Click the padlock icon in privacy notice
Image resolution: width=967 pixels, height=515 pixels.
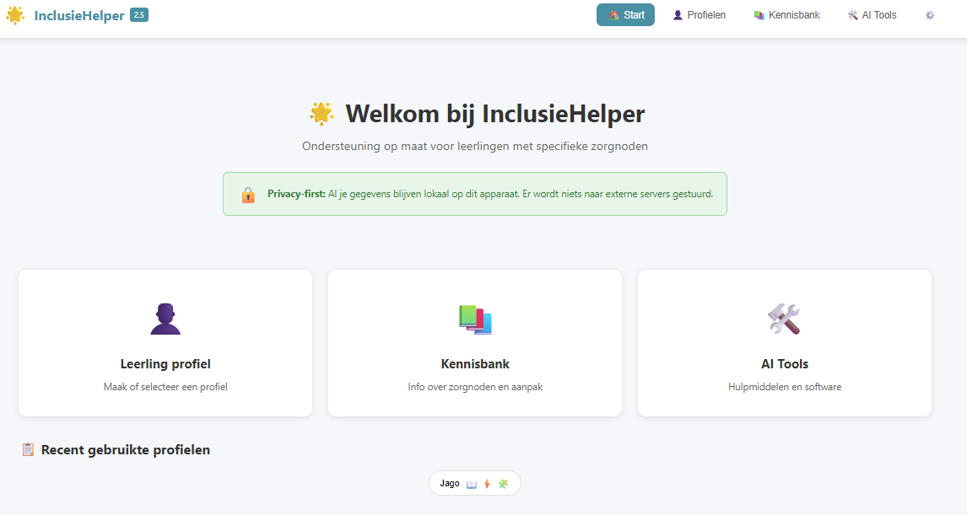pos(248,195)
